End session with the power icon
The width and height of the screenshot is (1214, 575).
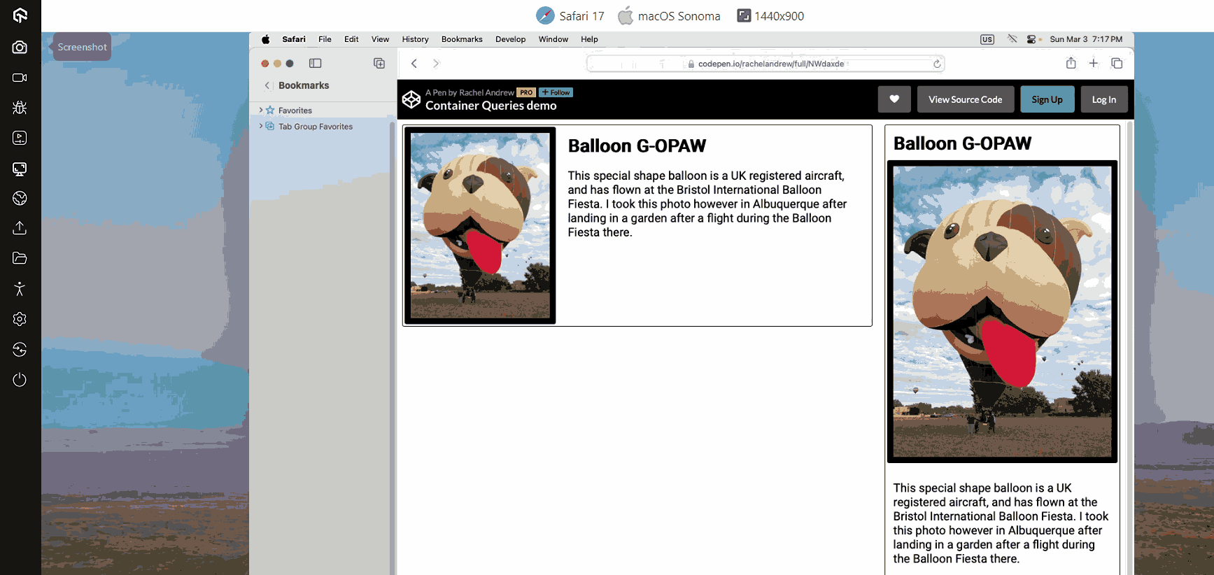pyautogui.click(x=20, y=380)
